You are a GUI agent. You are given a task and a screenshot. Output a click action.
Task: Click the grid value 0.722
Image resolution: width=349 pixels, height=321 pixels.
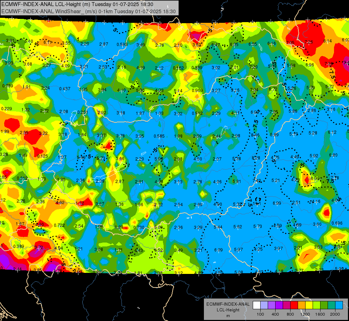pos(60,225)
